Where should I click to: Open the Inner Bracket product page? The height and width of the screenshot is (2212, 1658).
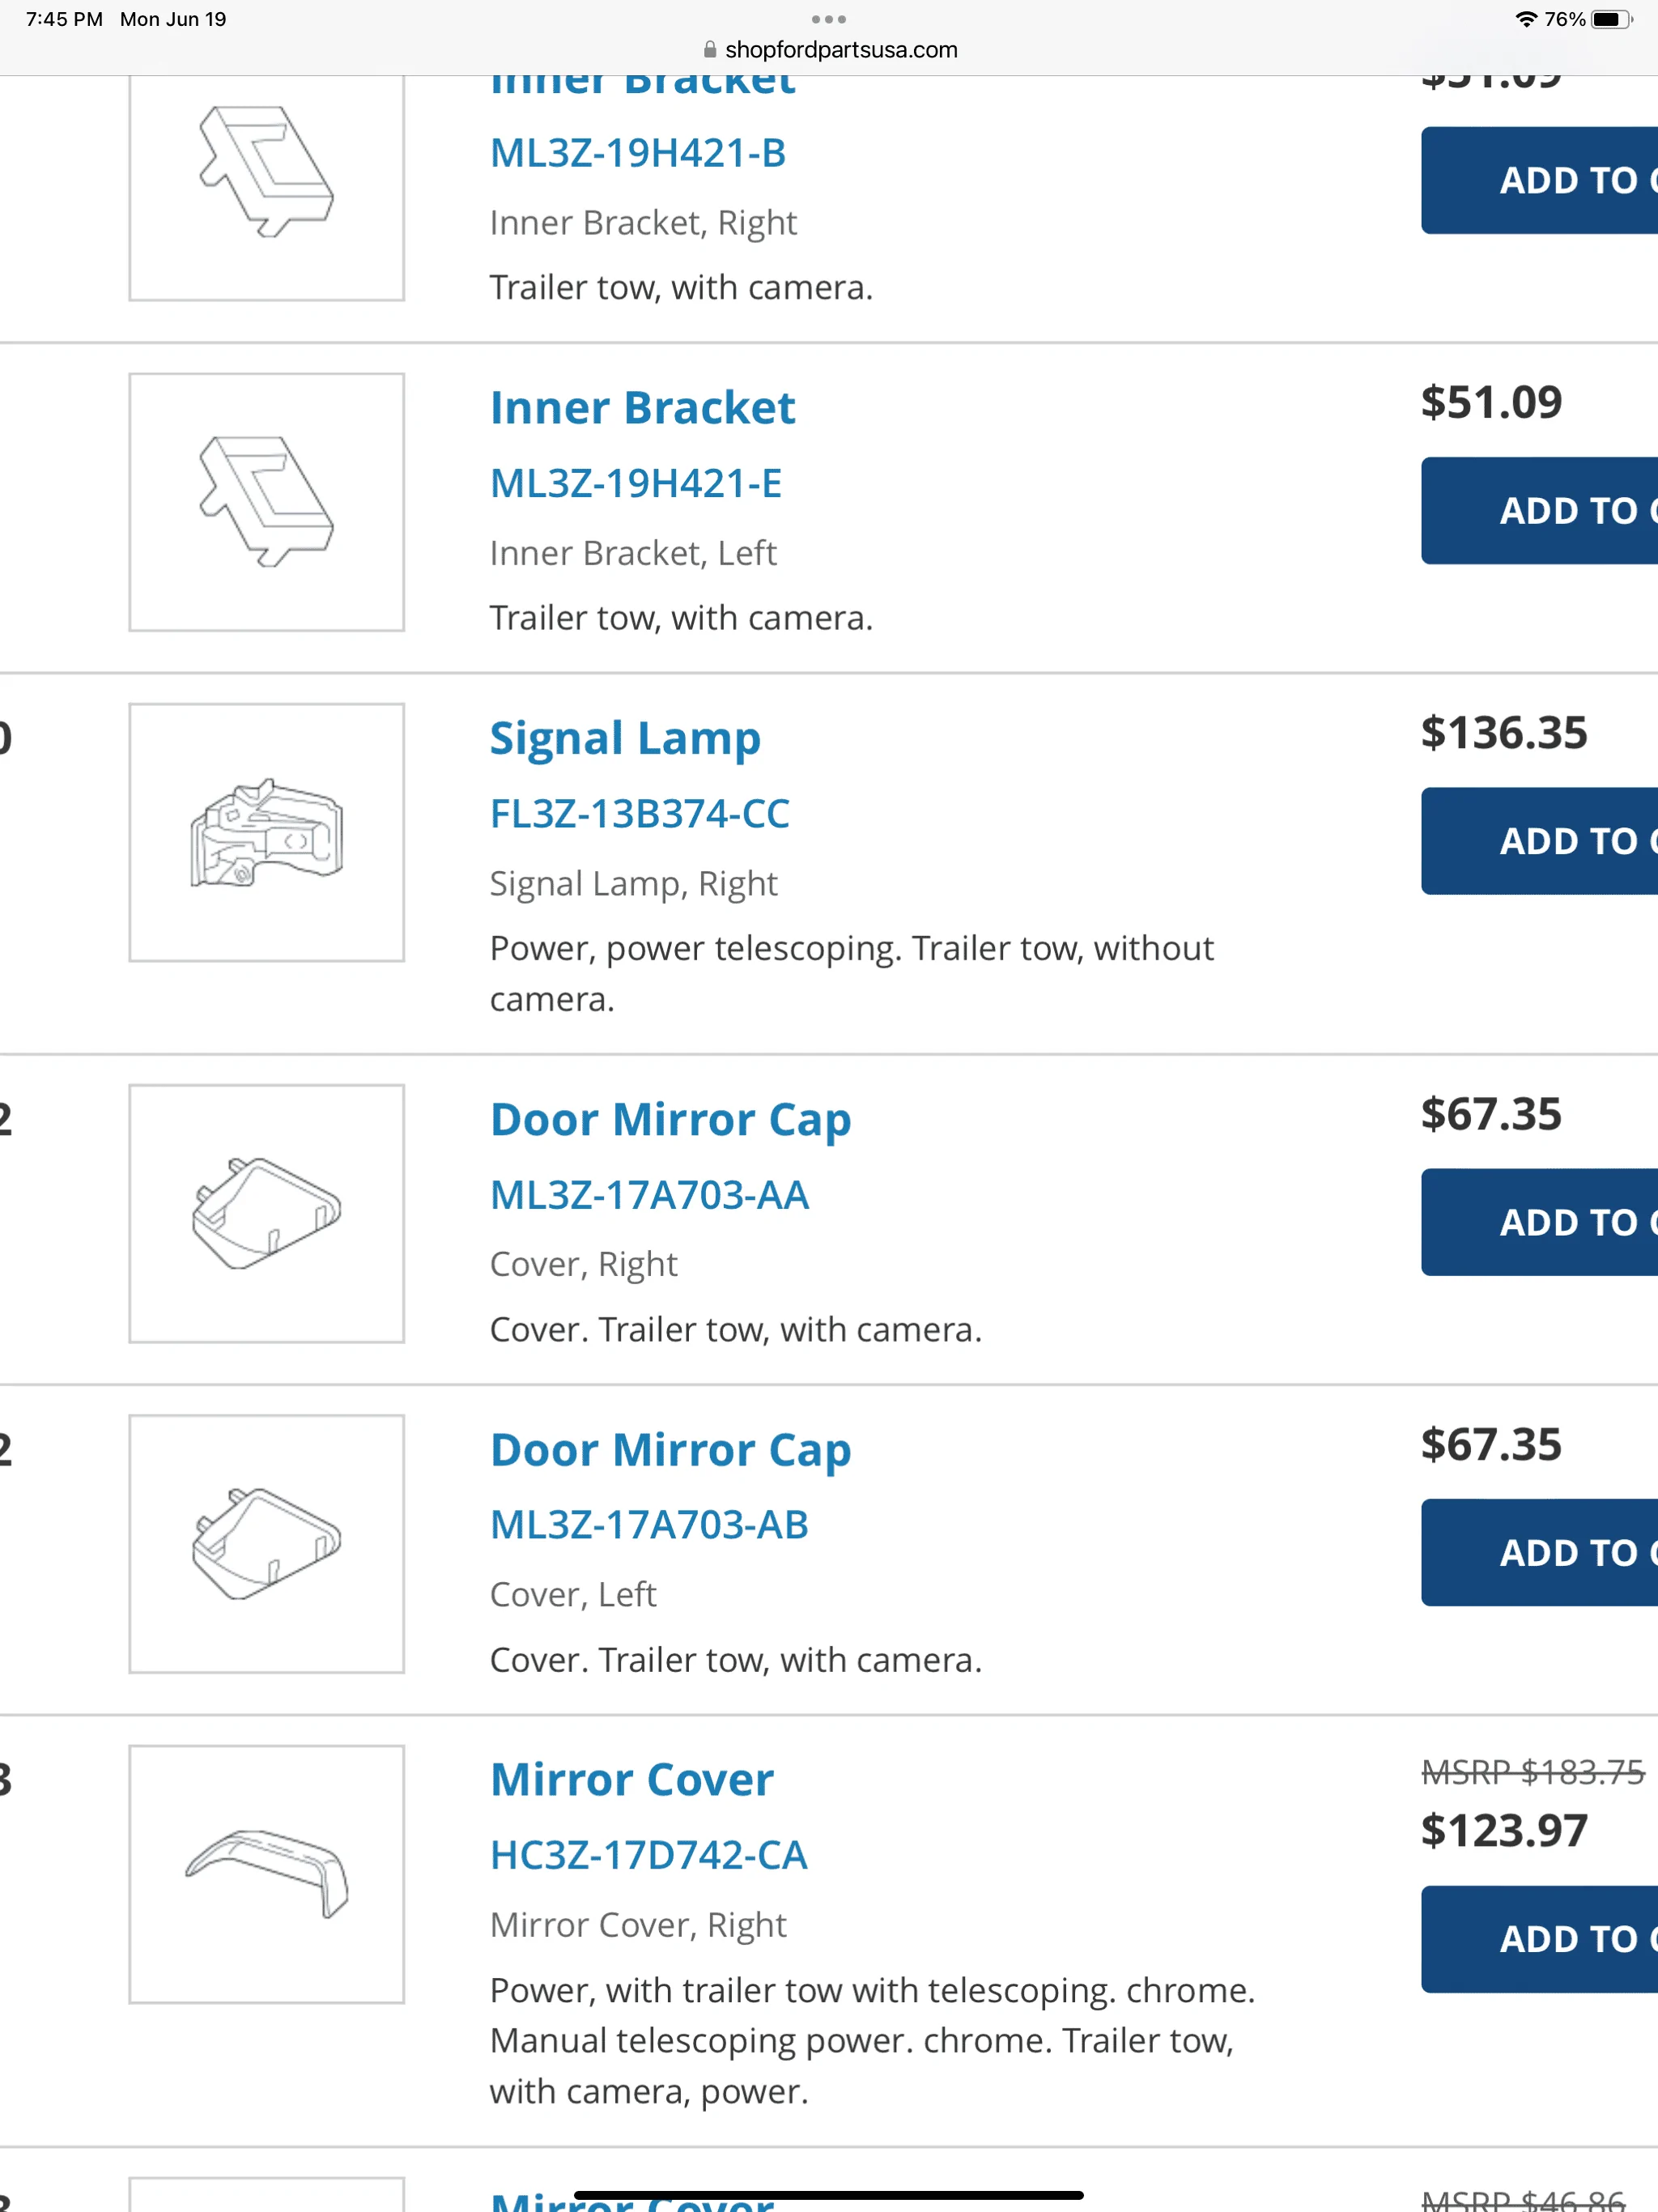coord(642,407)
